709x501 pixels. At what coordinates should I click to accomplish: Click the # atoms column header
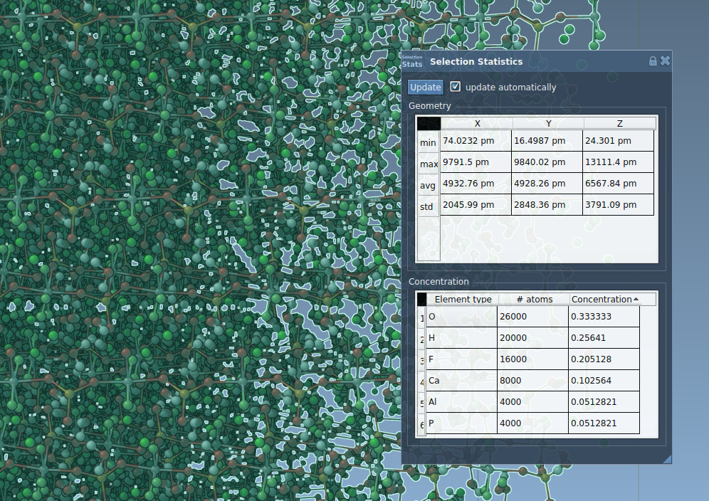click(x=534, y=299)
